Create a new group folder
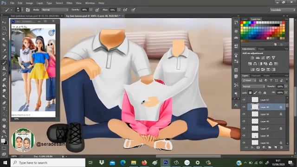The height and width of the screenshot is (167, 297). [x=270, y=148]
